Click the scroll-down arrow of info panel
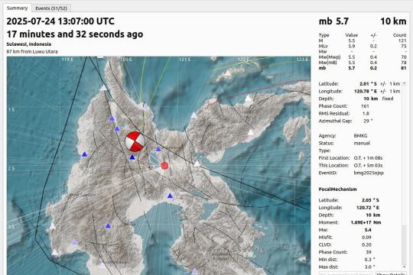 (405, 267)
